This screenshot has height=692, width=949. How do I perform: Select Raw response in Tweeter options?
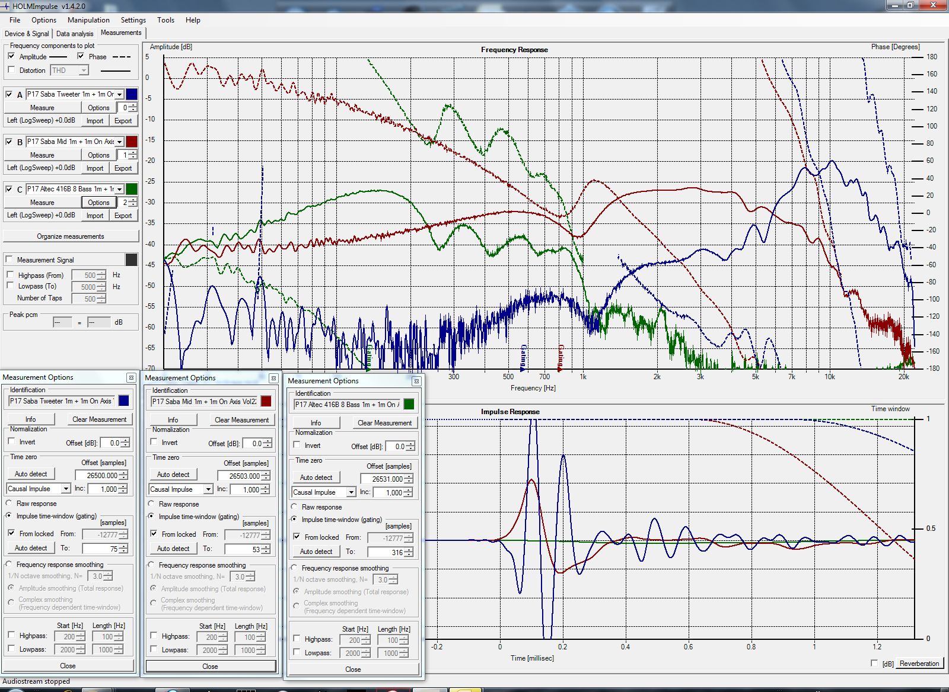tap(9, 504)
